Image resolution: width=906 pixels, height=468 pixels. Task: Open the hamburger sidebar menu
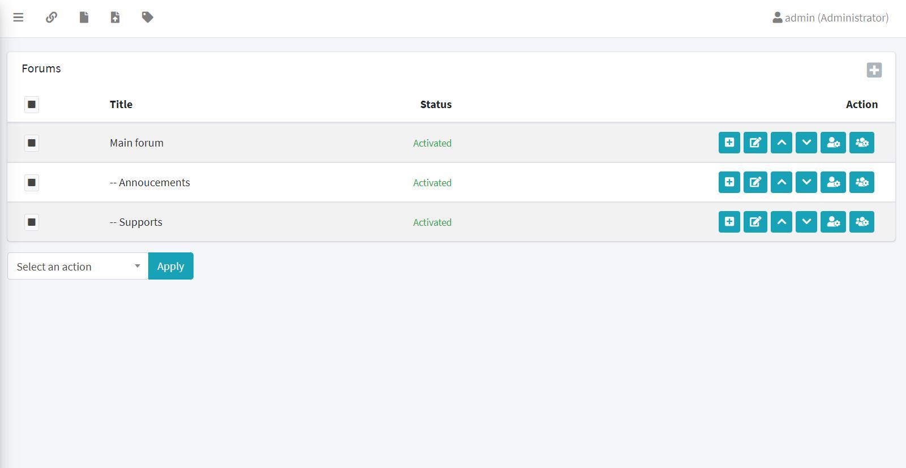[18, 18]
